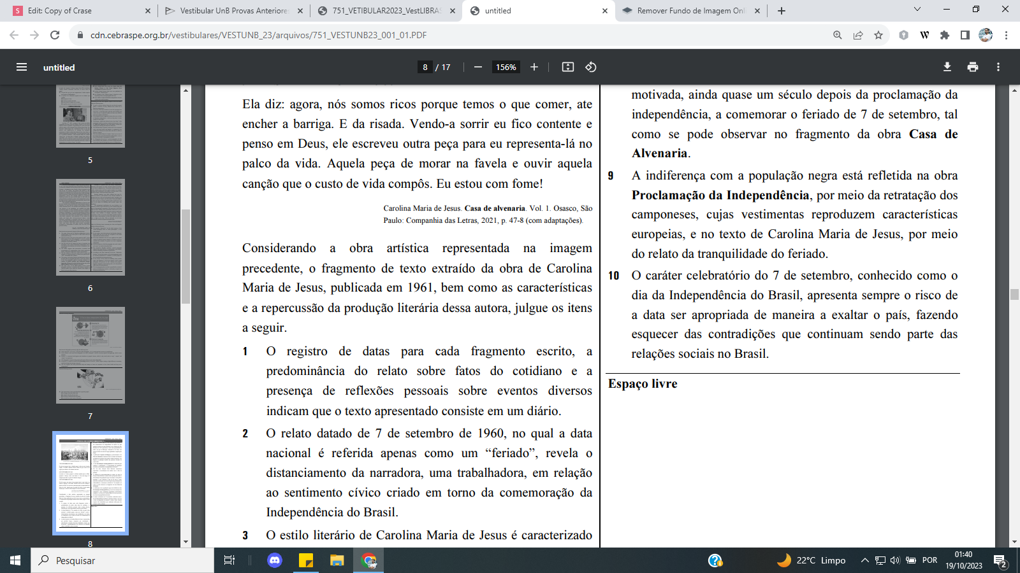Open Chrome tab search dropdown
1020x573 pixels.
(917, 10)
